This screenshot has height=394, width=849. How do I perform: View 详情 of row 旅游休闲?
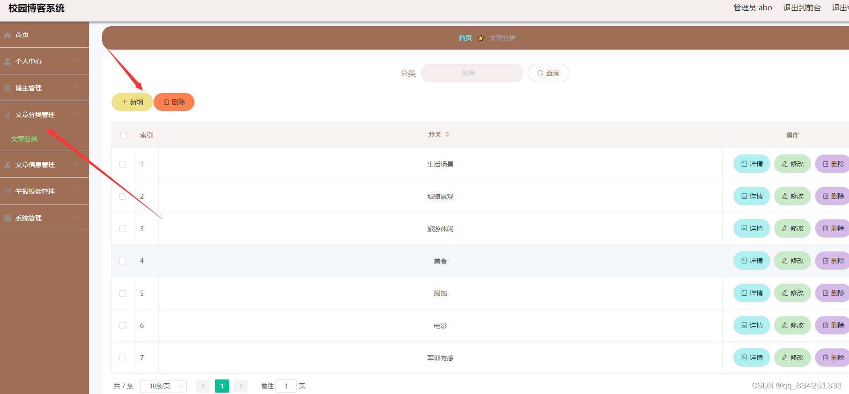click(752, 228)
